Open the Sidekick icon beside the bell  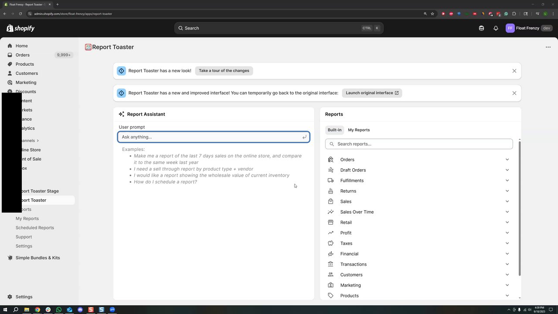pyautogui.click(x=481, y=28)
